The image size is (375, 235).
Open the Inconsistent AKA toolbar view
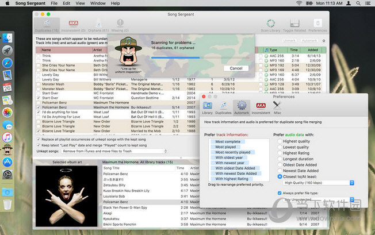coord(73,25)
